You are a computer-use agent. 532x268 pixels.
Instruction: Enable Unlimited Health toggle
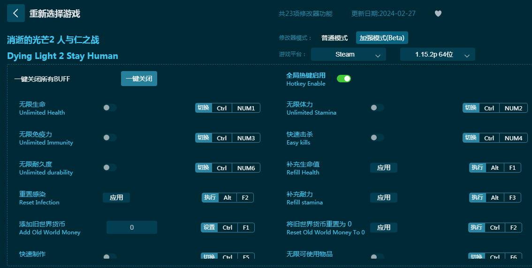click(x=110, y=108)
